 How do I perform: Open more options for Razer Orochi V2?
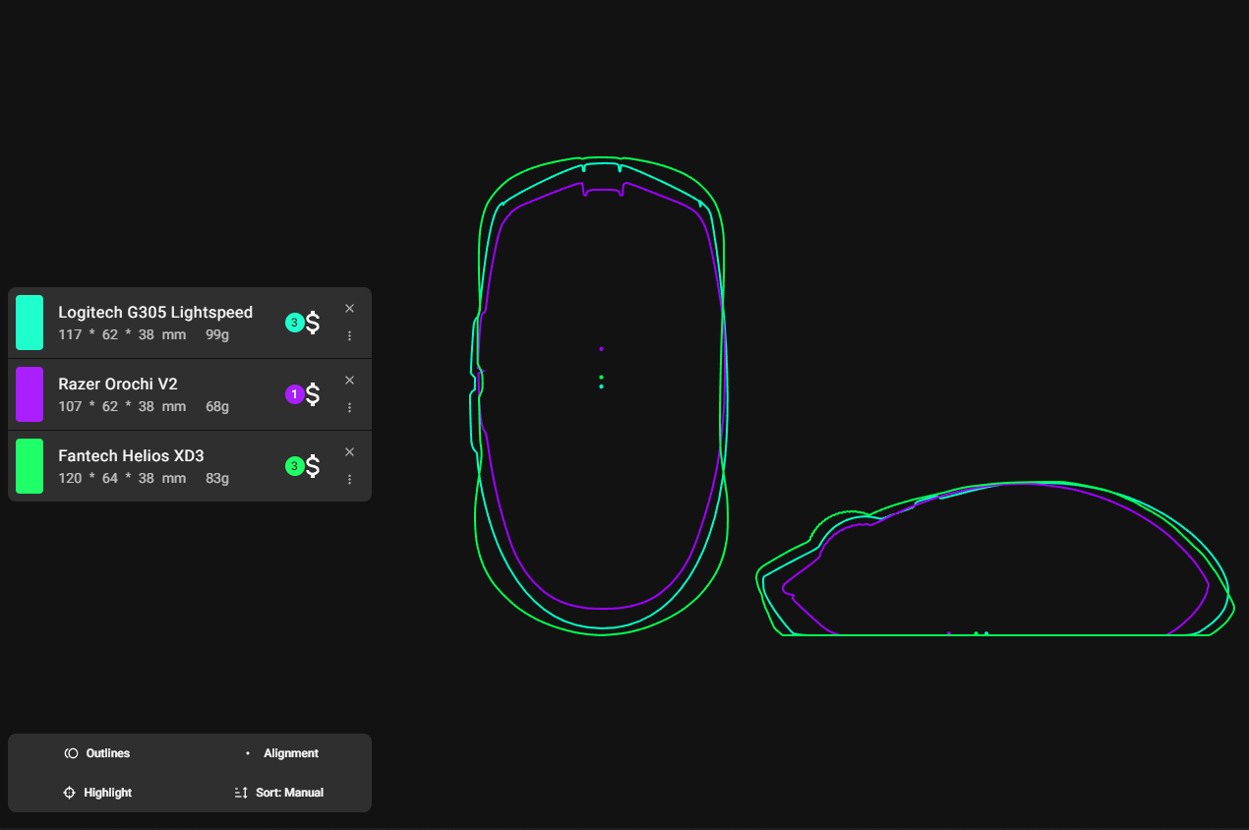click(x=349, y=407)
